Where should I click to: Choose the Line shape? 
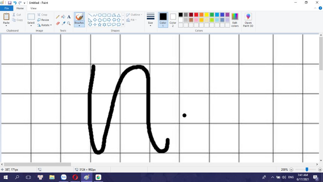(x=90, y=15)
